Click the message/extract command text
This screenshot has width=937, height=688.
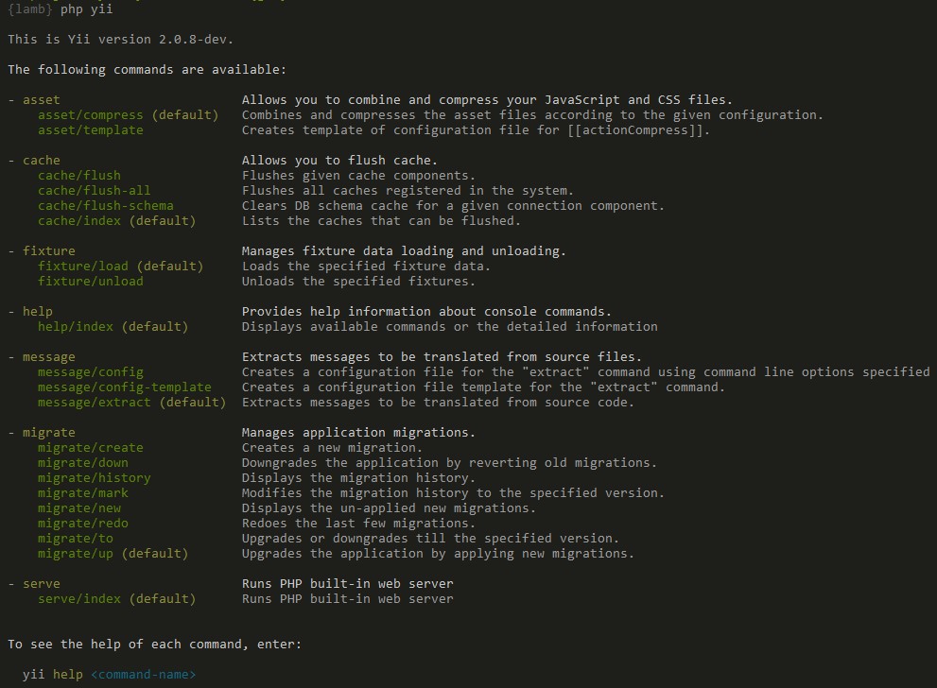(94, 403)
